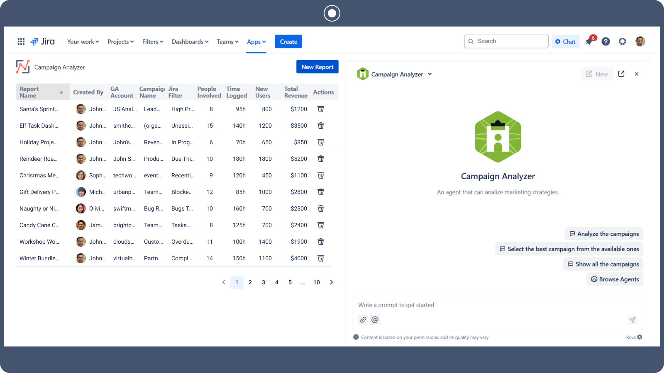
Task: Choose Analyze the campaigns suggestion
Action: pyautogui.click(x=604, y=234)
